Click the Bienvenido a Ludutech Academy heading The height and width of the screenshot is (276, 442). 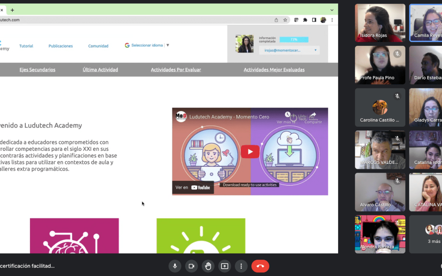coord(41,126)
